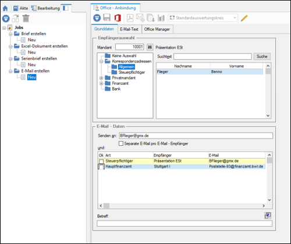Click the new job icon beside trash
This screenshot has width=291, height=244.
[15, 19]
